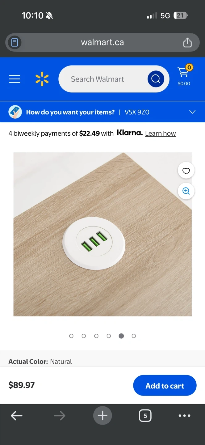
Task: Zoom product image with magnifier plus icon
Action: coord(186,191)
